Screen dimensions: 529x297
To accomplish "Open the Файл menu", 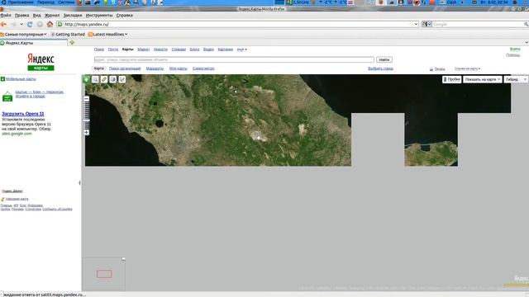I will click(x=6, y=15).
